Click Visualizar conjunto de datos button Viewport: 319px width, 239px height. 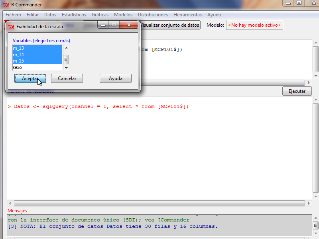(169, 25)
